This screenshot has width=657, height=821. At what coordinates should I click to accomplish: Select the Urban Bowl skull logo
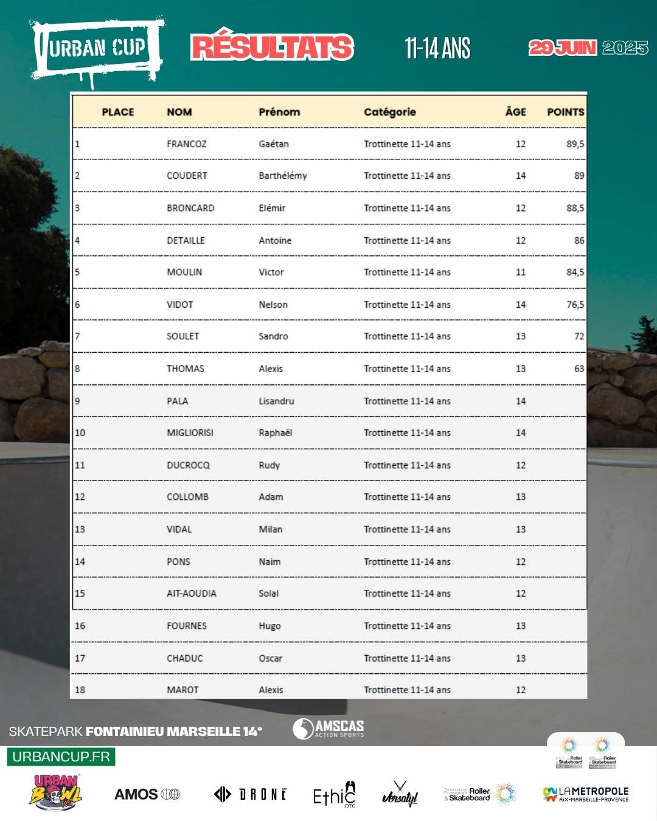tap(55, 792)
